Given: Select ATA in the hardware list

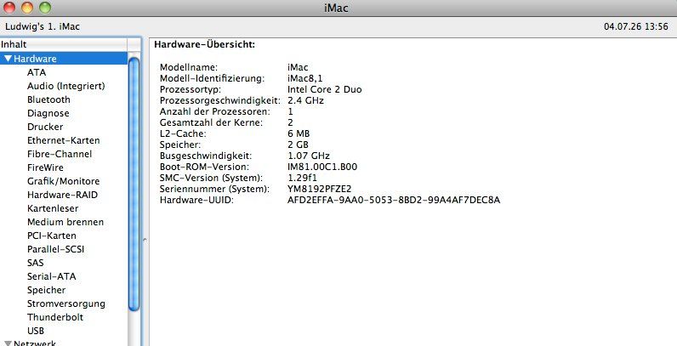Looking at the screenshot, I should point(37,72).
